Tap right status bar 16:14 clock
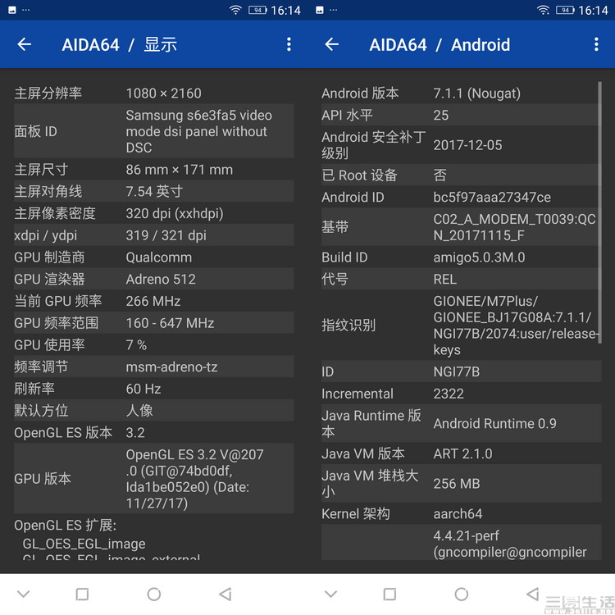Image resolution: width=615 pixels, height=615 pixels. coord(593,10)
